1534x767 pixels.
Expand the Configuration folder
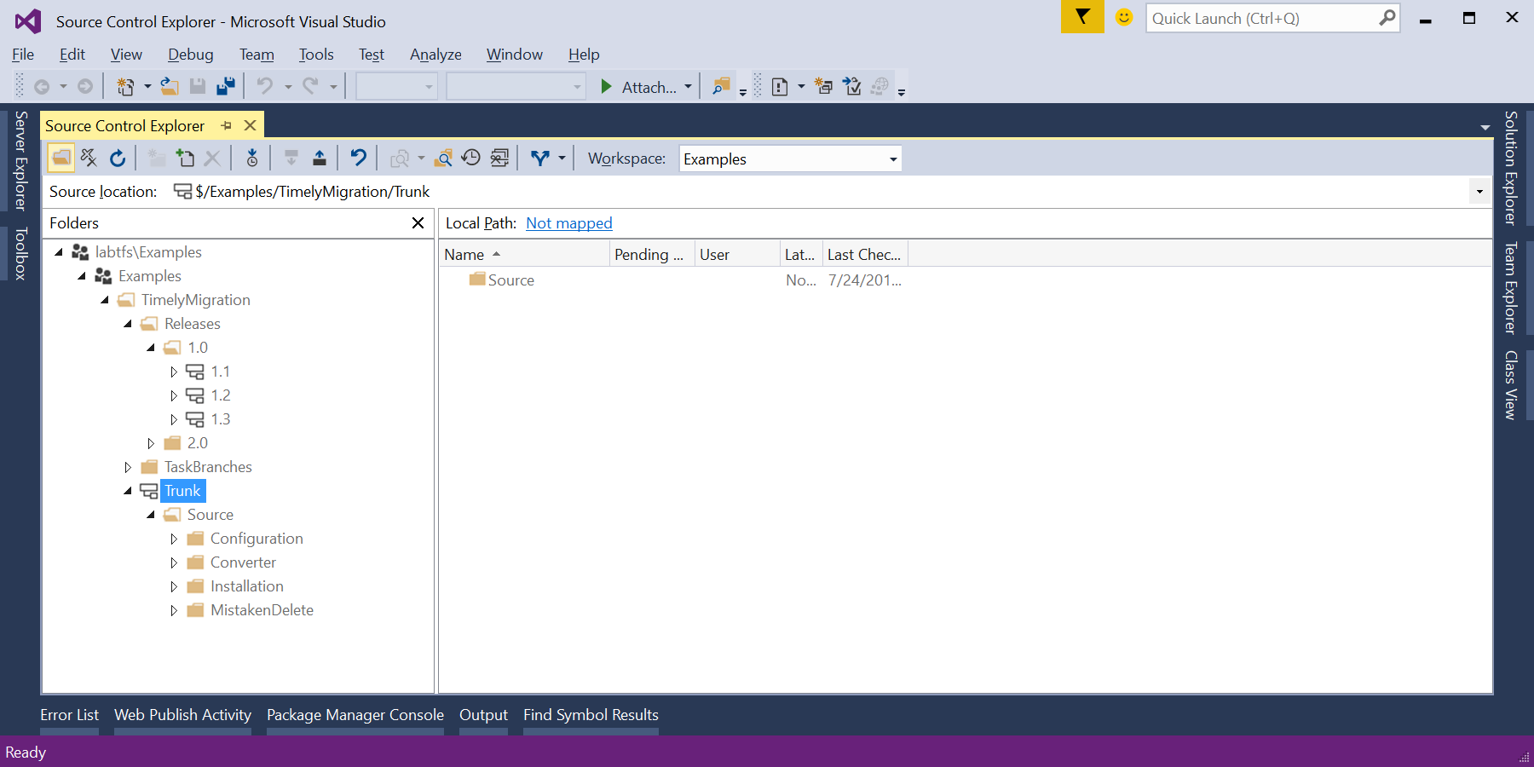pos(174,539)
